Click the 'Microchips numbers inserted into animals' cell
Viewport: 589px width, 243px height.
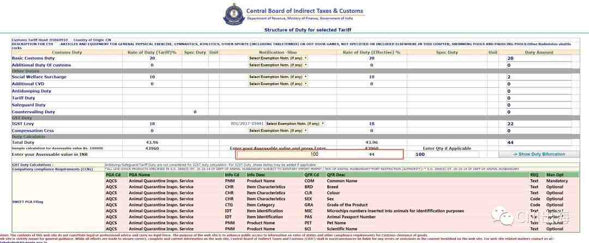[395, 211]
